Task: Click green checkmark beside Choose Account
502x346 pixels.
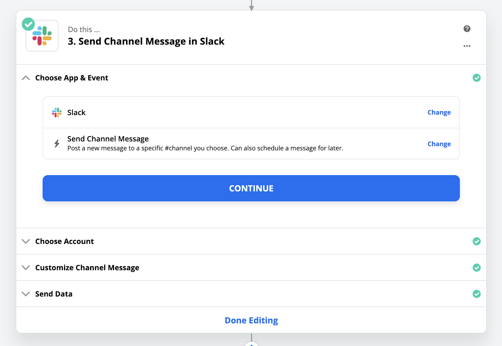Action: [x=477, y=241]
